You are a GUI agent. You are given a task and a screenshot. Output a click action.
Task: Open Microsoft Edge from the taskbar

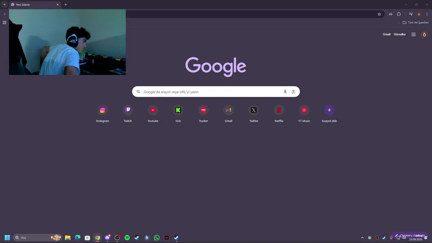click(x=78, y=238)
